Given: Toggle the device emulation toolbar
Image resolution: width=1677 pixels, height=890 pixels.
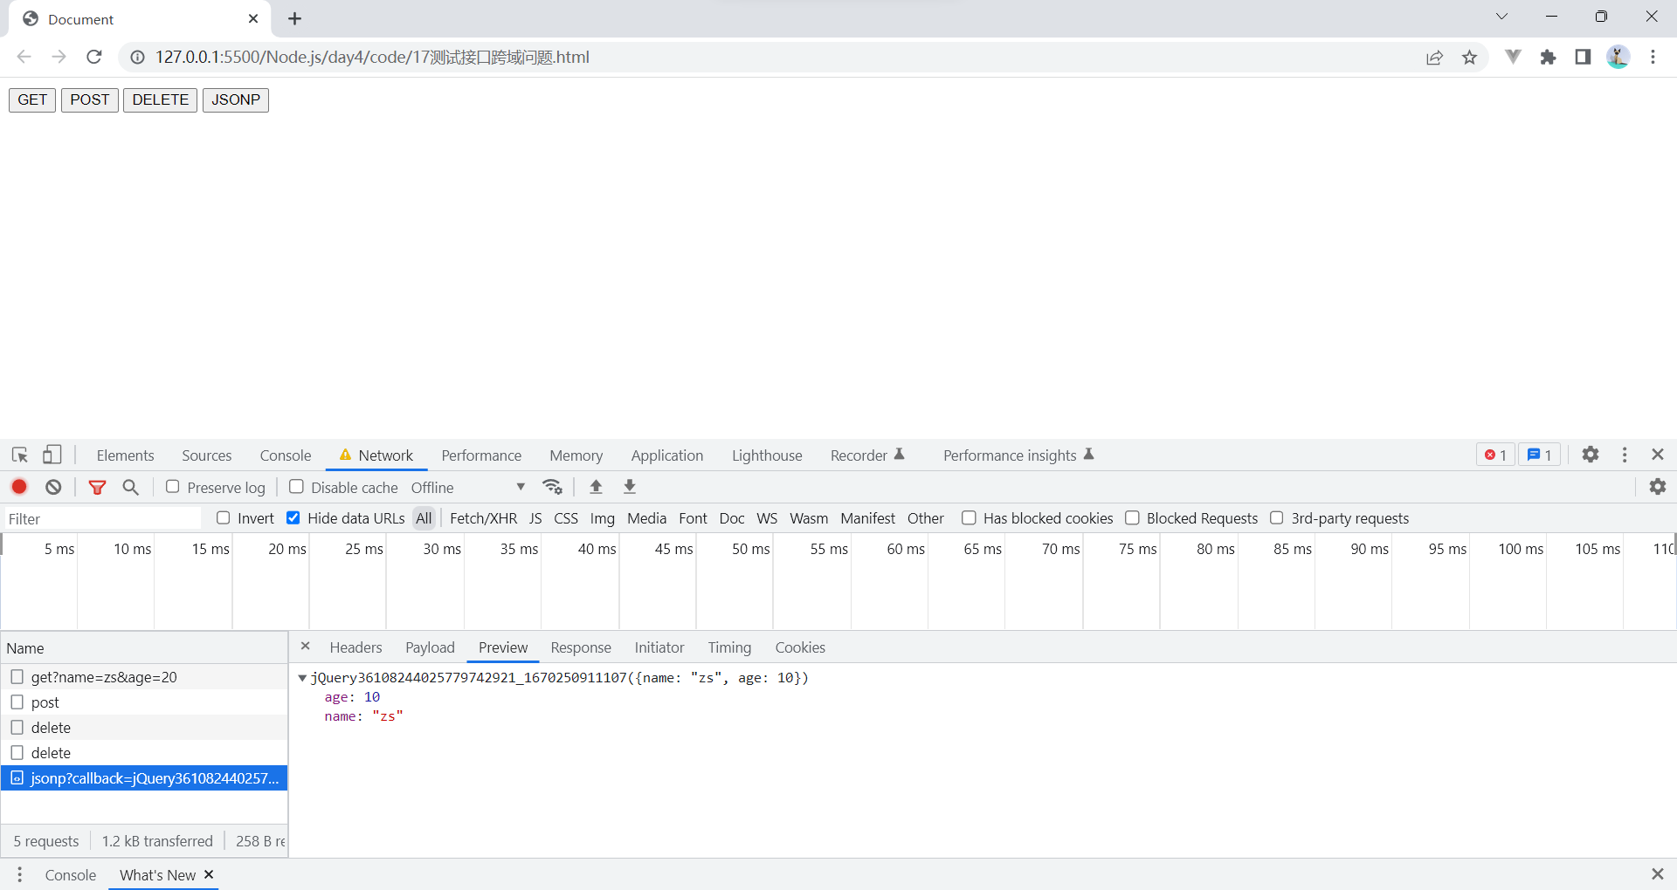Looking at the screenshot, I should click(x=52, y=455).
